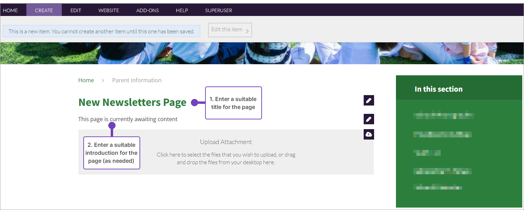Click the 'Edit this item' button
Image resolution: width=524 pixels, height=210 pixels.
click(x=230, y=30)
